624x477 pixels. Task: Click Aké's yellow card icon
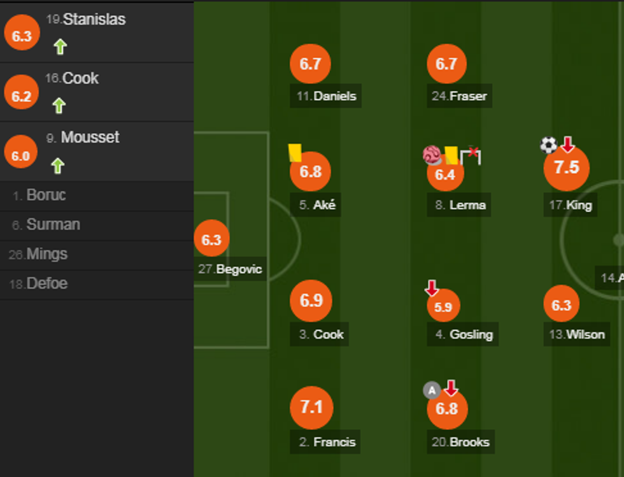point(294,153)
